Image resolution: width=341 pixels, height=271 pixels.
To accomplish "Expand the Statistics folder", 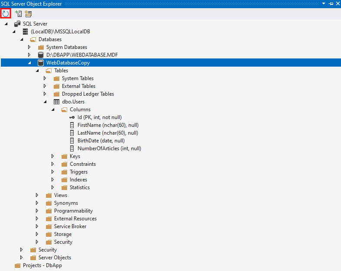I will tap(52, 187).
